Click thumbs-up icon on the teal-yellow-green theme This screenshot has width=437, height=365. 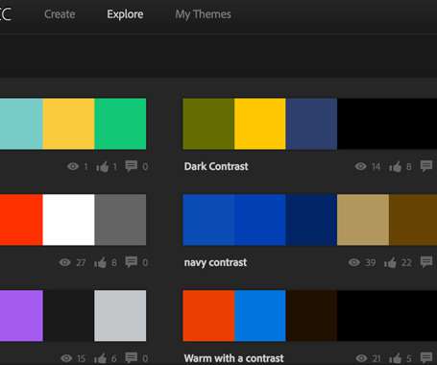(x=103, y=166)
